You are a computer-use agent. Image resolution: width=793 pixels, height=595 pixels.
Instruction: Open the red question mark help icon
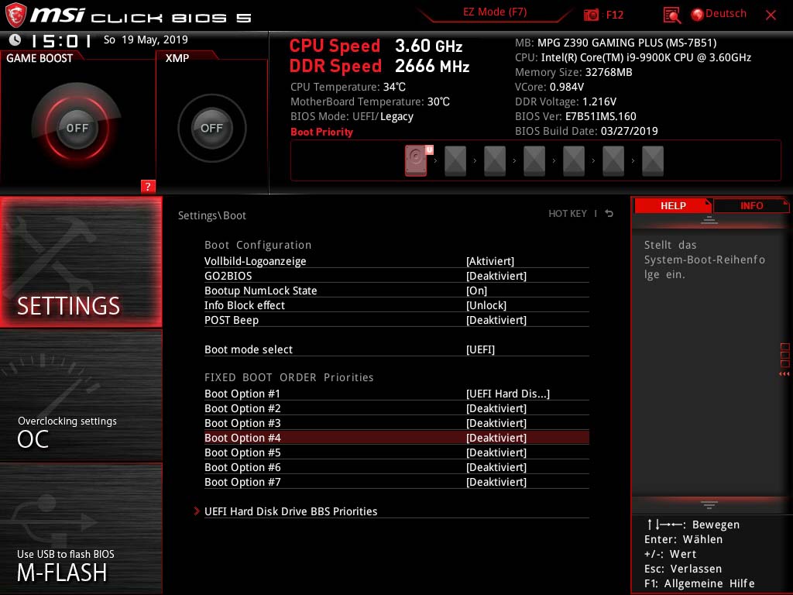(148, 186)
